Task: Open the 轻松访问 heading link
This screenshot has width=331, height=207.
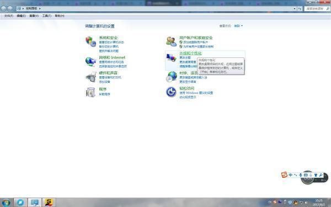Action: coord(187,88)
